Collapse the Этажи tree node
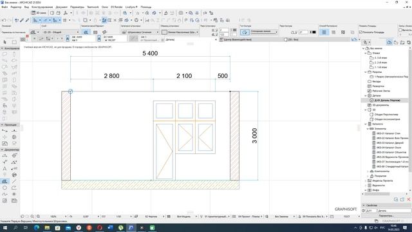The image size is (412, 232). (365, 53)
